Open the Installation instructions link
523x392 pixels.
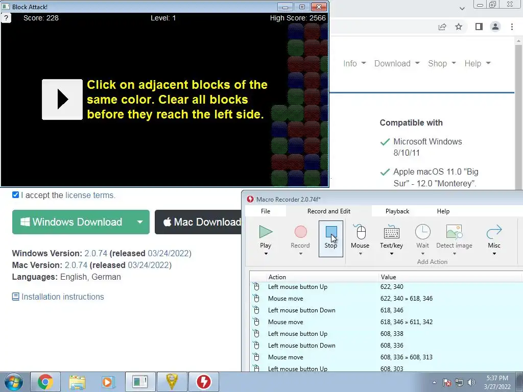[58, 297]
